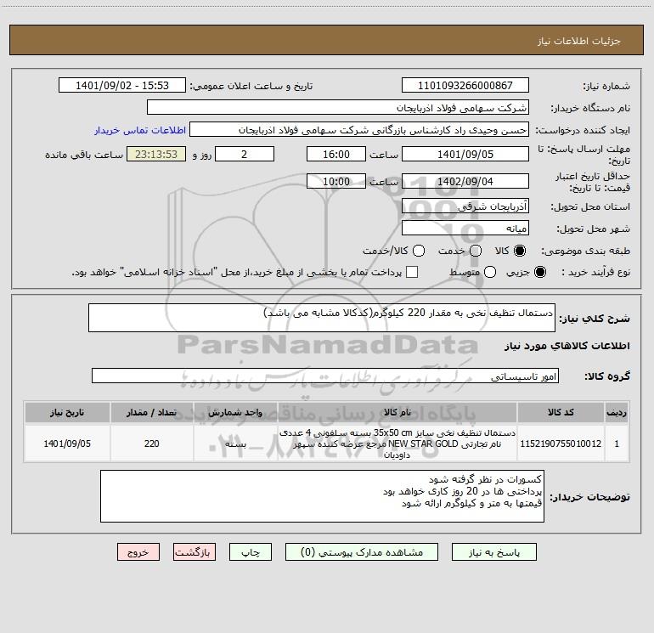
Task: Click the ردیف column header
Action: tap(617, 412)
